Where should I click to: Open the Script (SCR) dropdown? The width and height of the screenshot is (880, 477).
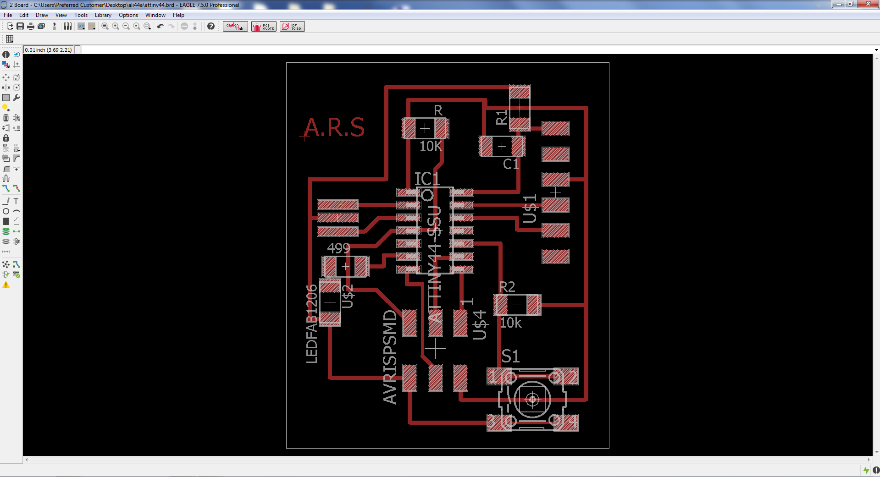point(81,27)
